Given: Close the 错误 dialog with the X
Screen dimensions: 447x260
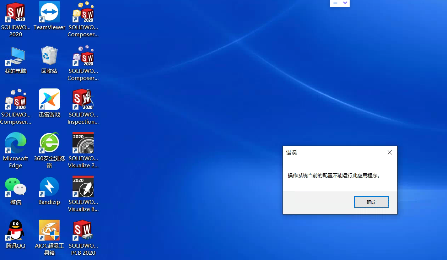Looking at the screenshot, I should click(x=390, y=152).
